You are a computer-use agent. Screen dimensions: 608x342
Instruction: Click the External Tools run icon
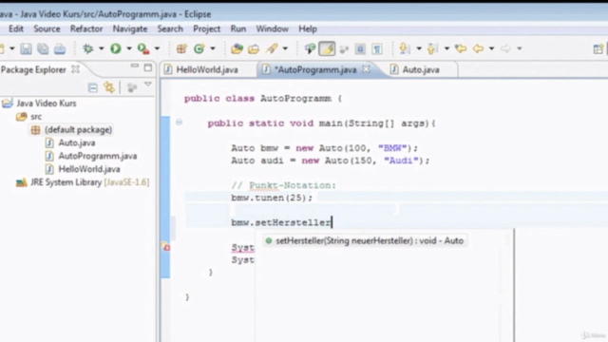[x=143, y=48]
